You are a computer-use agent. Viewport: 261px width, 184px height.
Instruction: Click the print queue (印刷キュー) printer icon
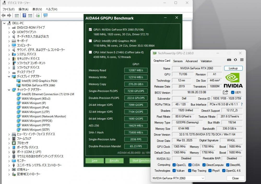(x=14, y=170)
